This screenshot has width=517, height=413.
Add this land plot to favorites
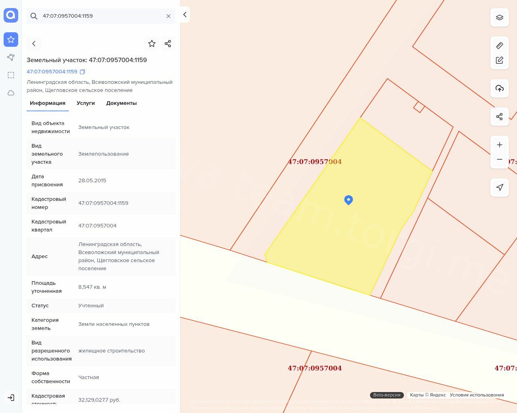coord(152,44)
